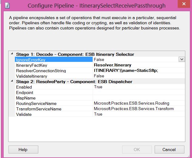Image resolution: width=192 pixels, height=158 pixels.
Task: Edit the TransformServiceName value field
Action: 138,109
